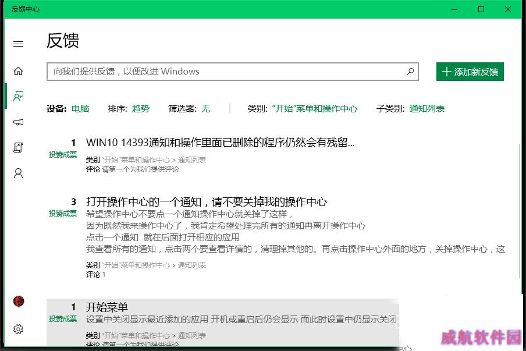Click the line 点击一个通知 就在后面打开相应的应用
This screenshot has height=351, width=526.
(163, 237)
